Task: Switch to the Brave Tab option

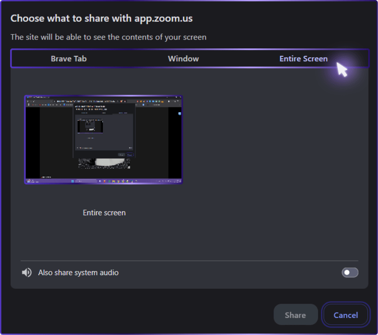Action: 69,59
